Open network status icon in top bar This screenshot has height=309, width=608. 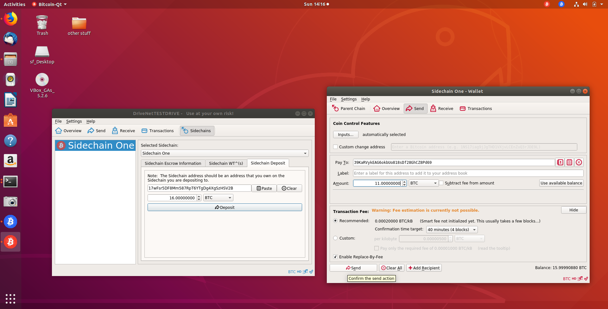pyautogui.click(x=576, y=4)
